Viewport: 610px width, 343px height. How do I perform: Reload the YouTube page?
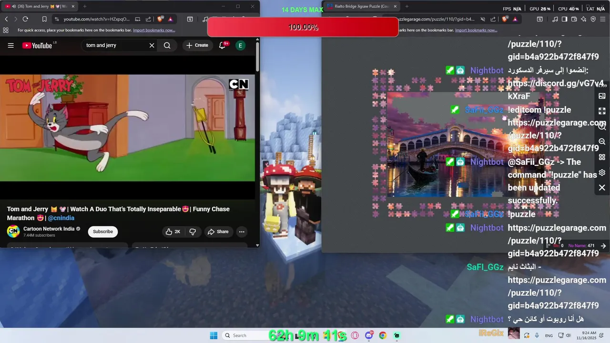(x=25, y=19)
